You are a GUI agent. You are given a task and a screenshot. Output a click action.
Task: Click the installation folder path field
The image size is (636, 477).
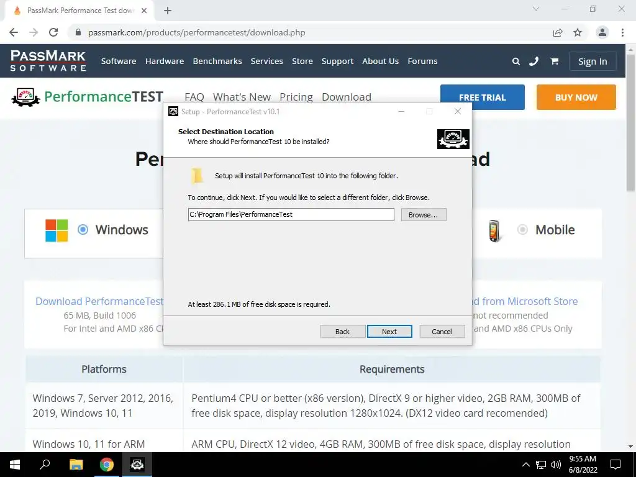[291, 214]
